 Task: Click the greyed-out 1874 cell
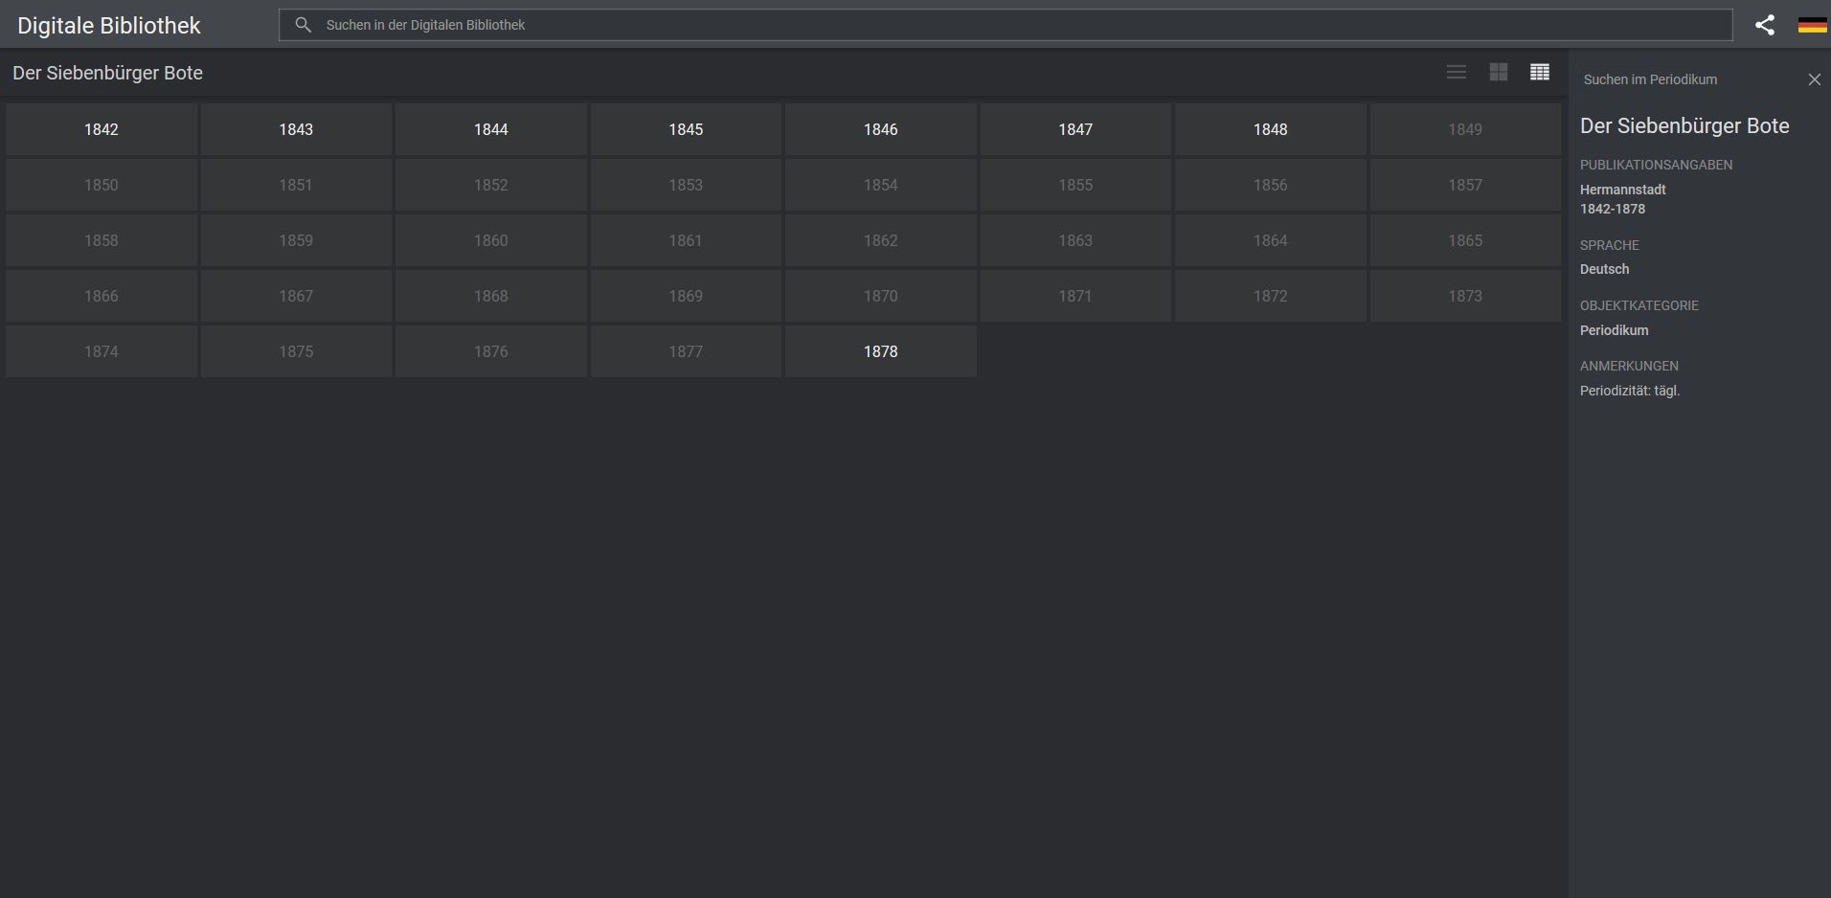[x=102, y=351]
